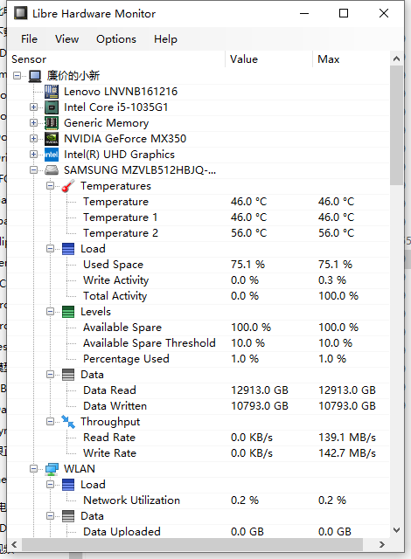Collapse the WLAN node

(x=33, y=469)
